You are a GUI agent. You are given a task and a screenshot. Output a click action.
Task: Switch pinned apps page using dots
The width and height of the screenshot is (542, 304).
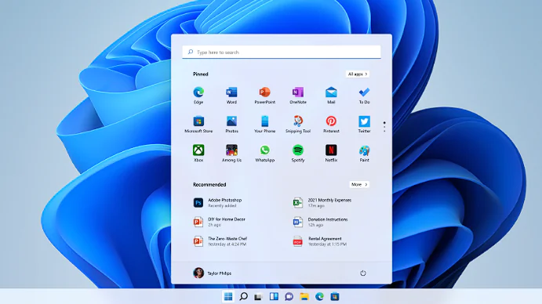pos(384,127)
